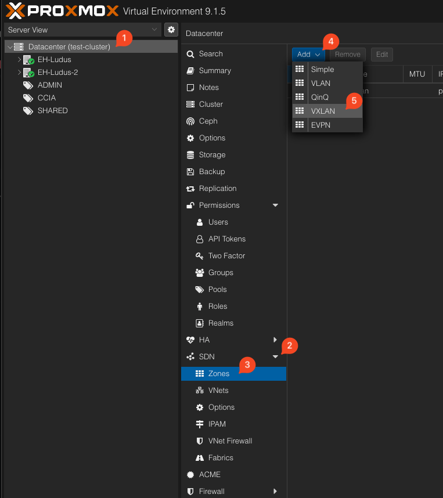Click the Replication icon
Viewport: 443px width, 498px height.
point(190,189)
